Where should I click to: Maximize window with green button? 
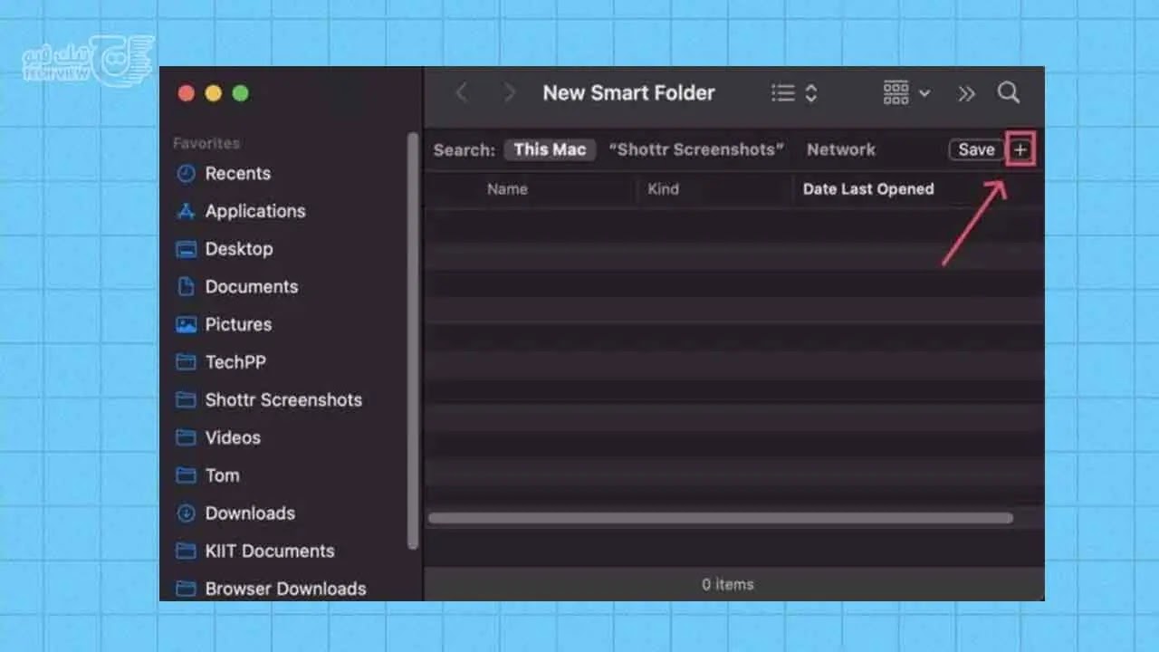tap(240, 93)
